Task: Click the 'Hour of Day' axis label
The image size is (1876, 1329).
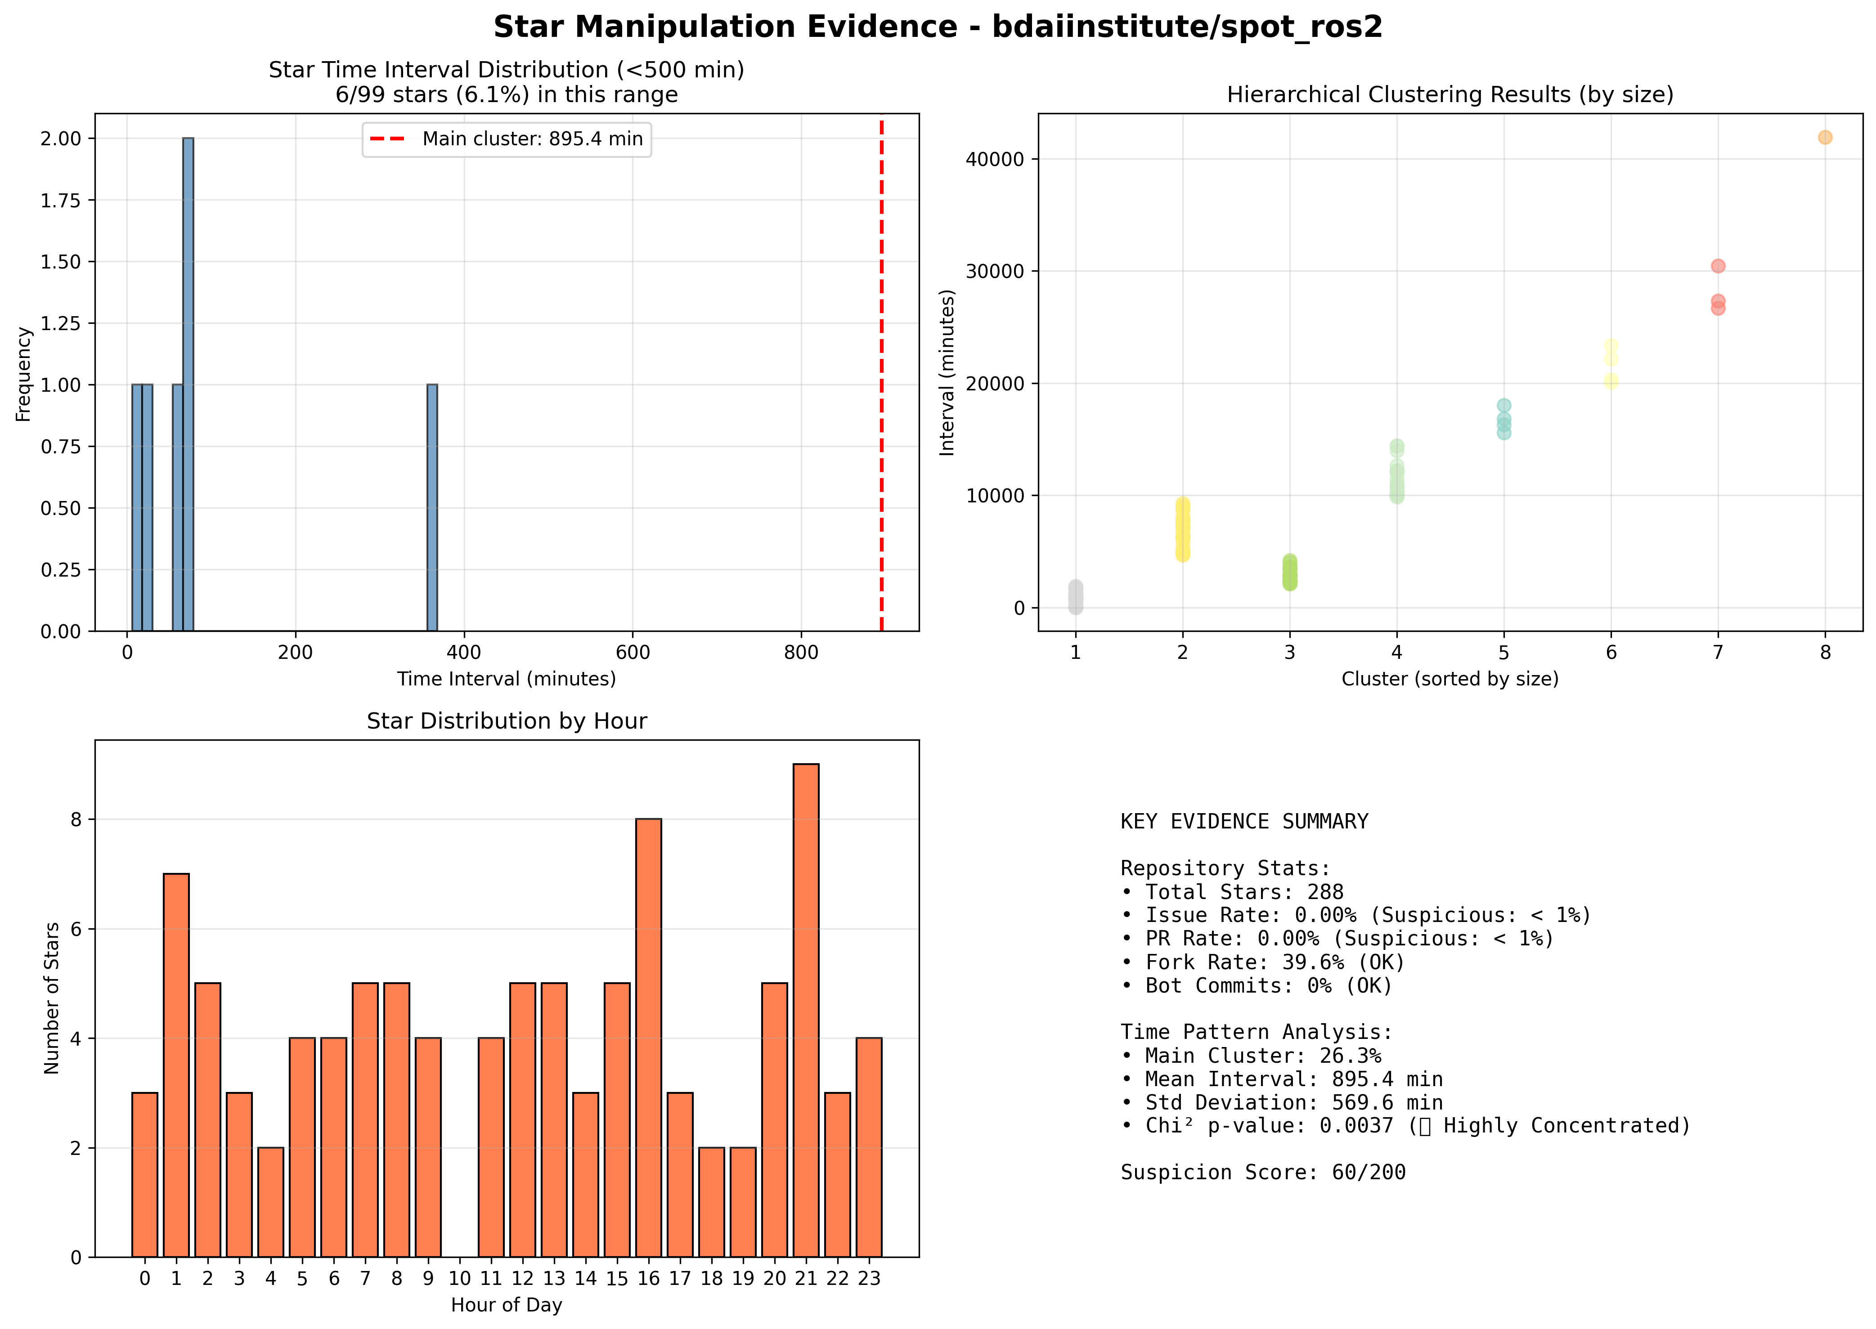Action: [x=507, y=1305]
